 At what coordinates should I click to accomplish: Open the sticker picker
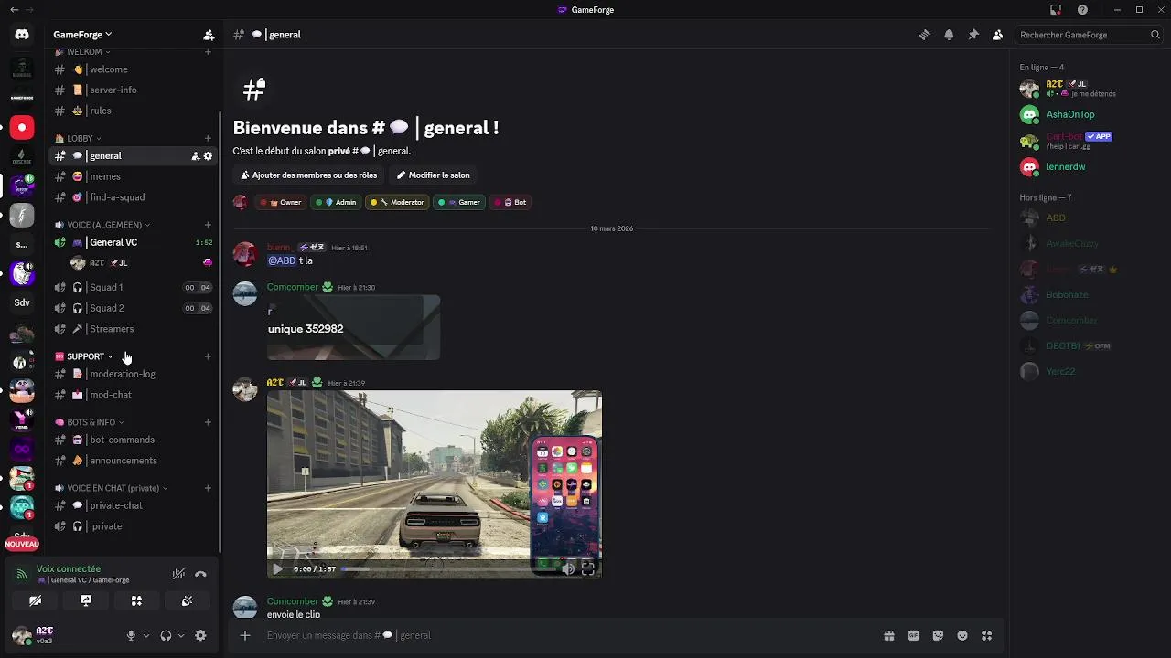[938, 635]
